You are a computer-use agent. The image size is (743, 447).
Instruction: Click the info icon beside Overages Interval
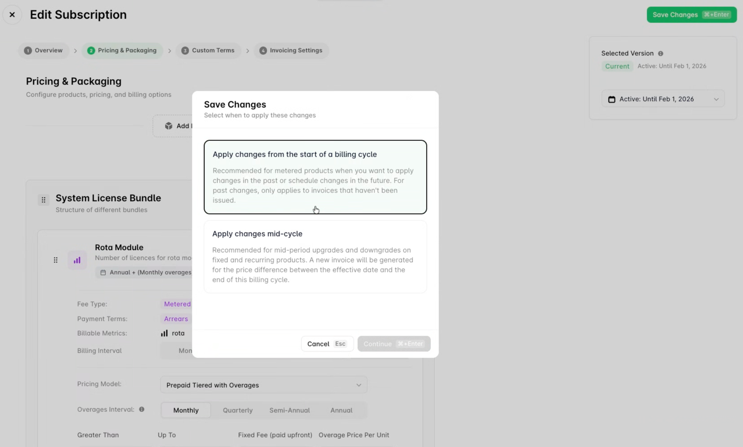point(142,409)
